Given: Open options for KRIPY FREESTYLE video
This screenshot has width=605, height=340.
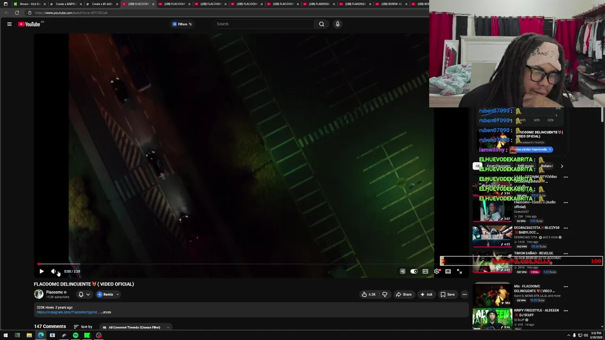Looking at the screenshot, I should point(565,311).
